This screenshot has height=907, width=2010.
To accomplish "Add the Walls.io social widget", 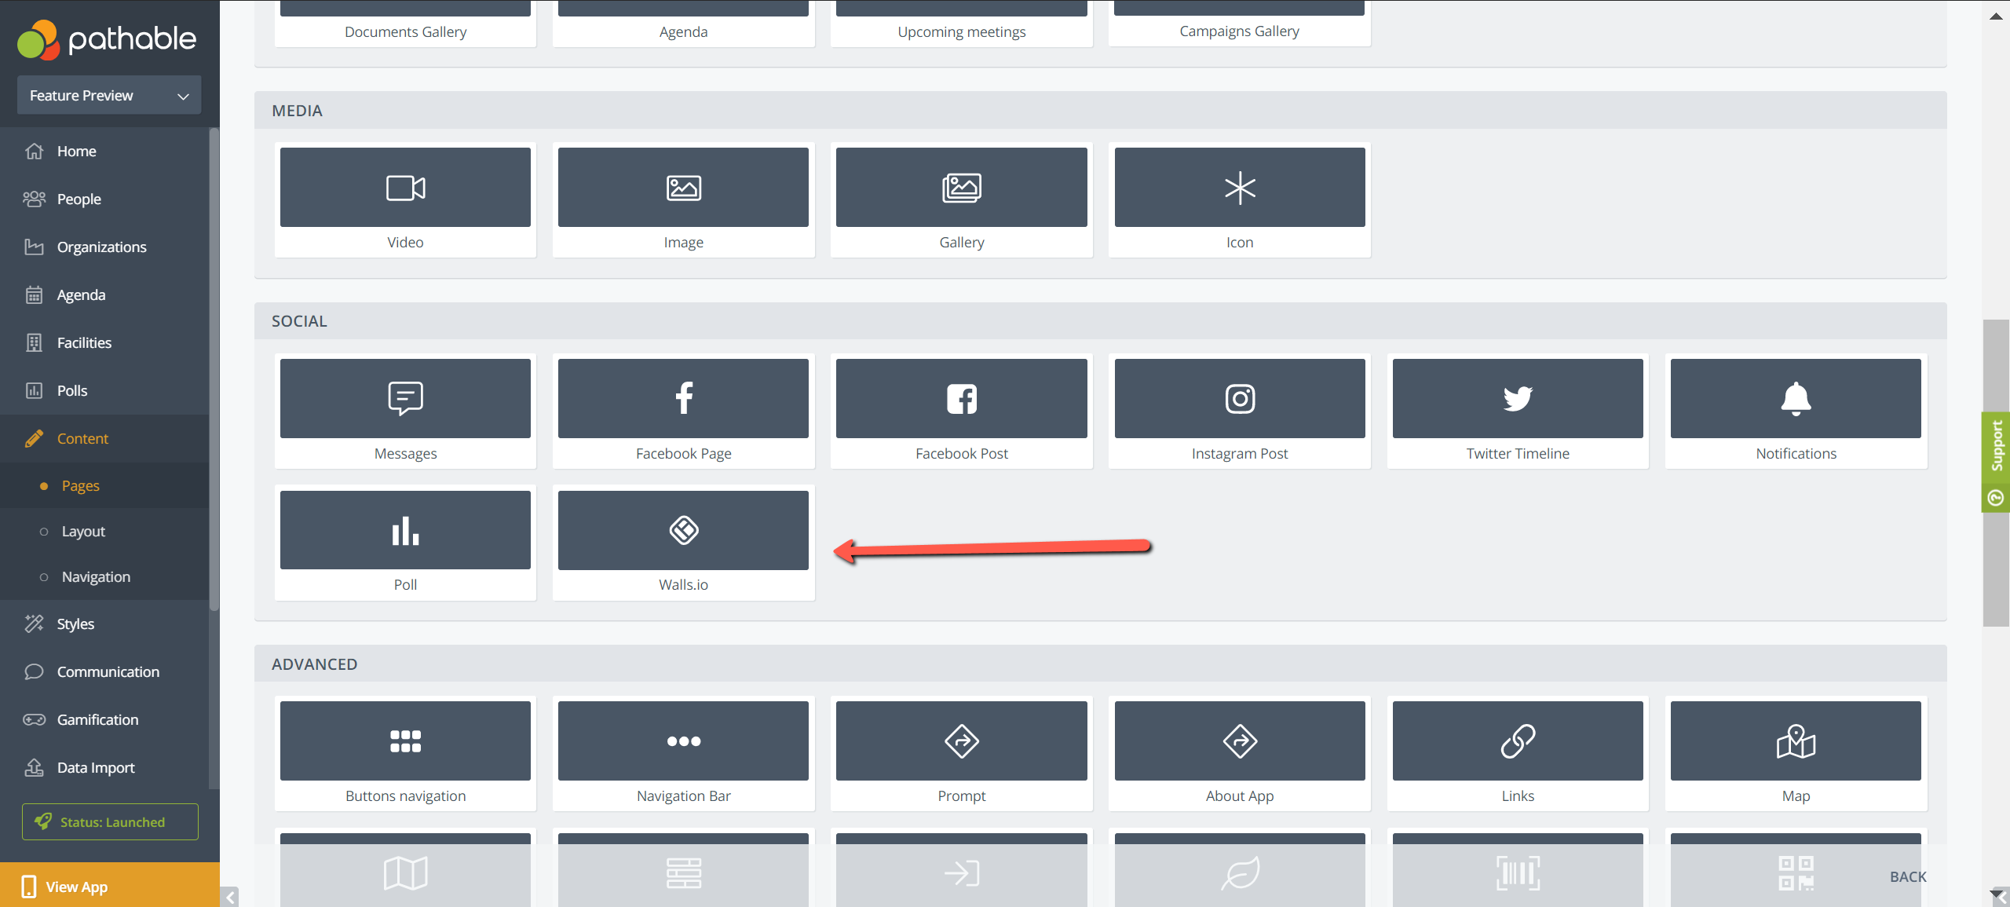I will (683, 543).
